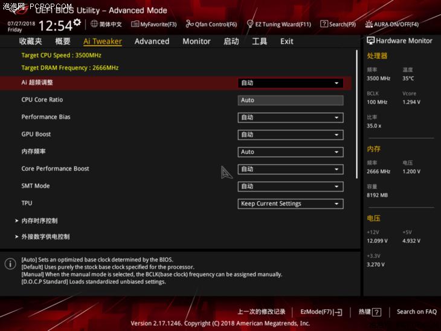Select the 12.099 V reading

point(377,241)
